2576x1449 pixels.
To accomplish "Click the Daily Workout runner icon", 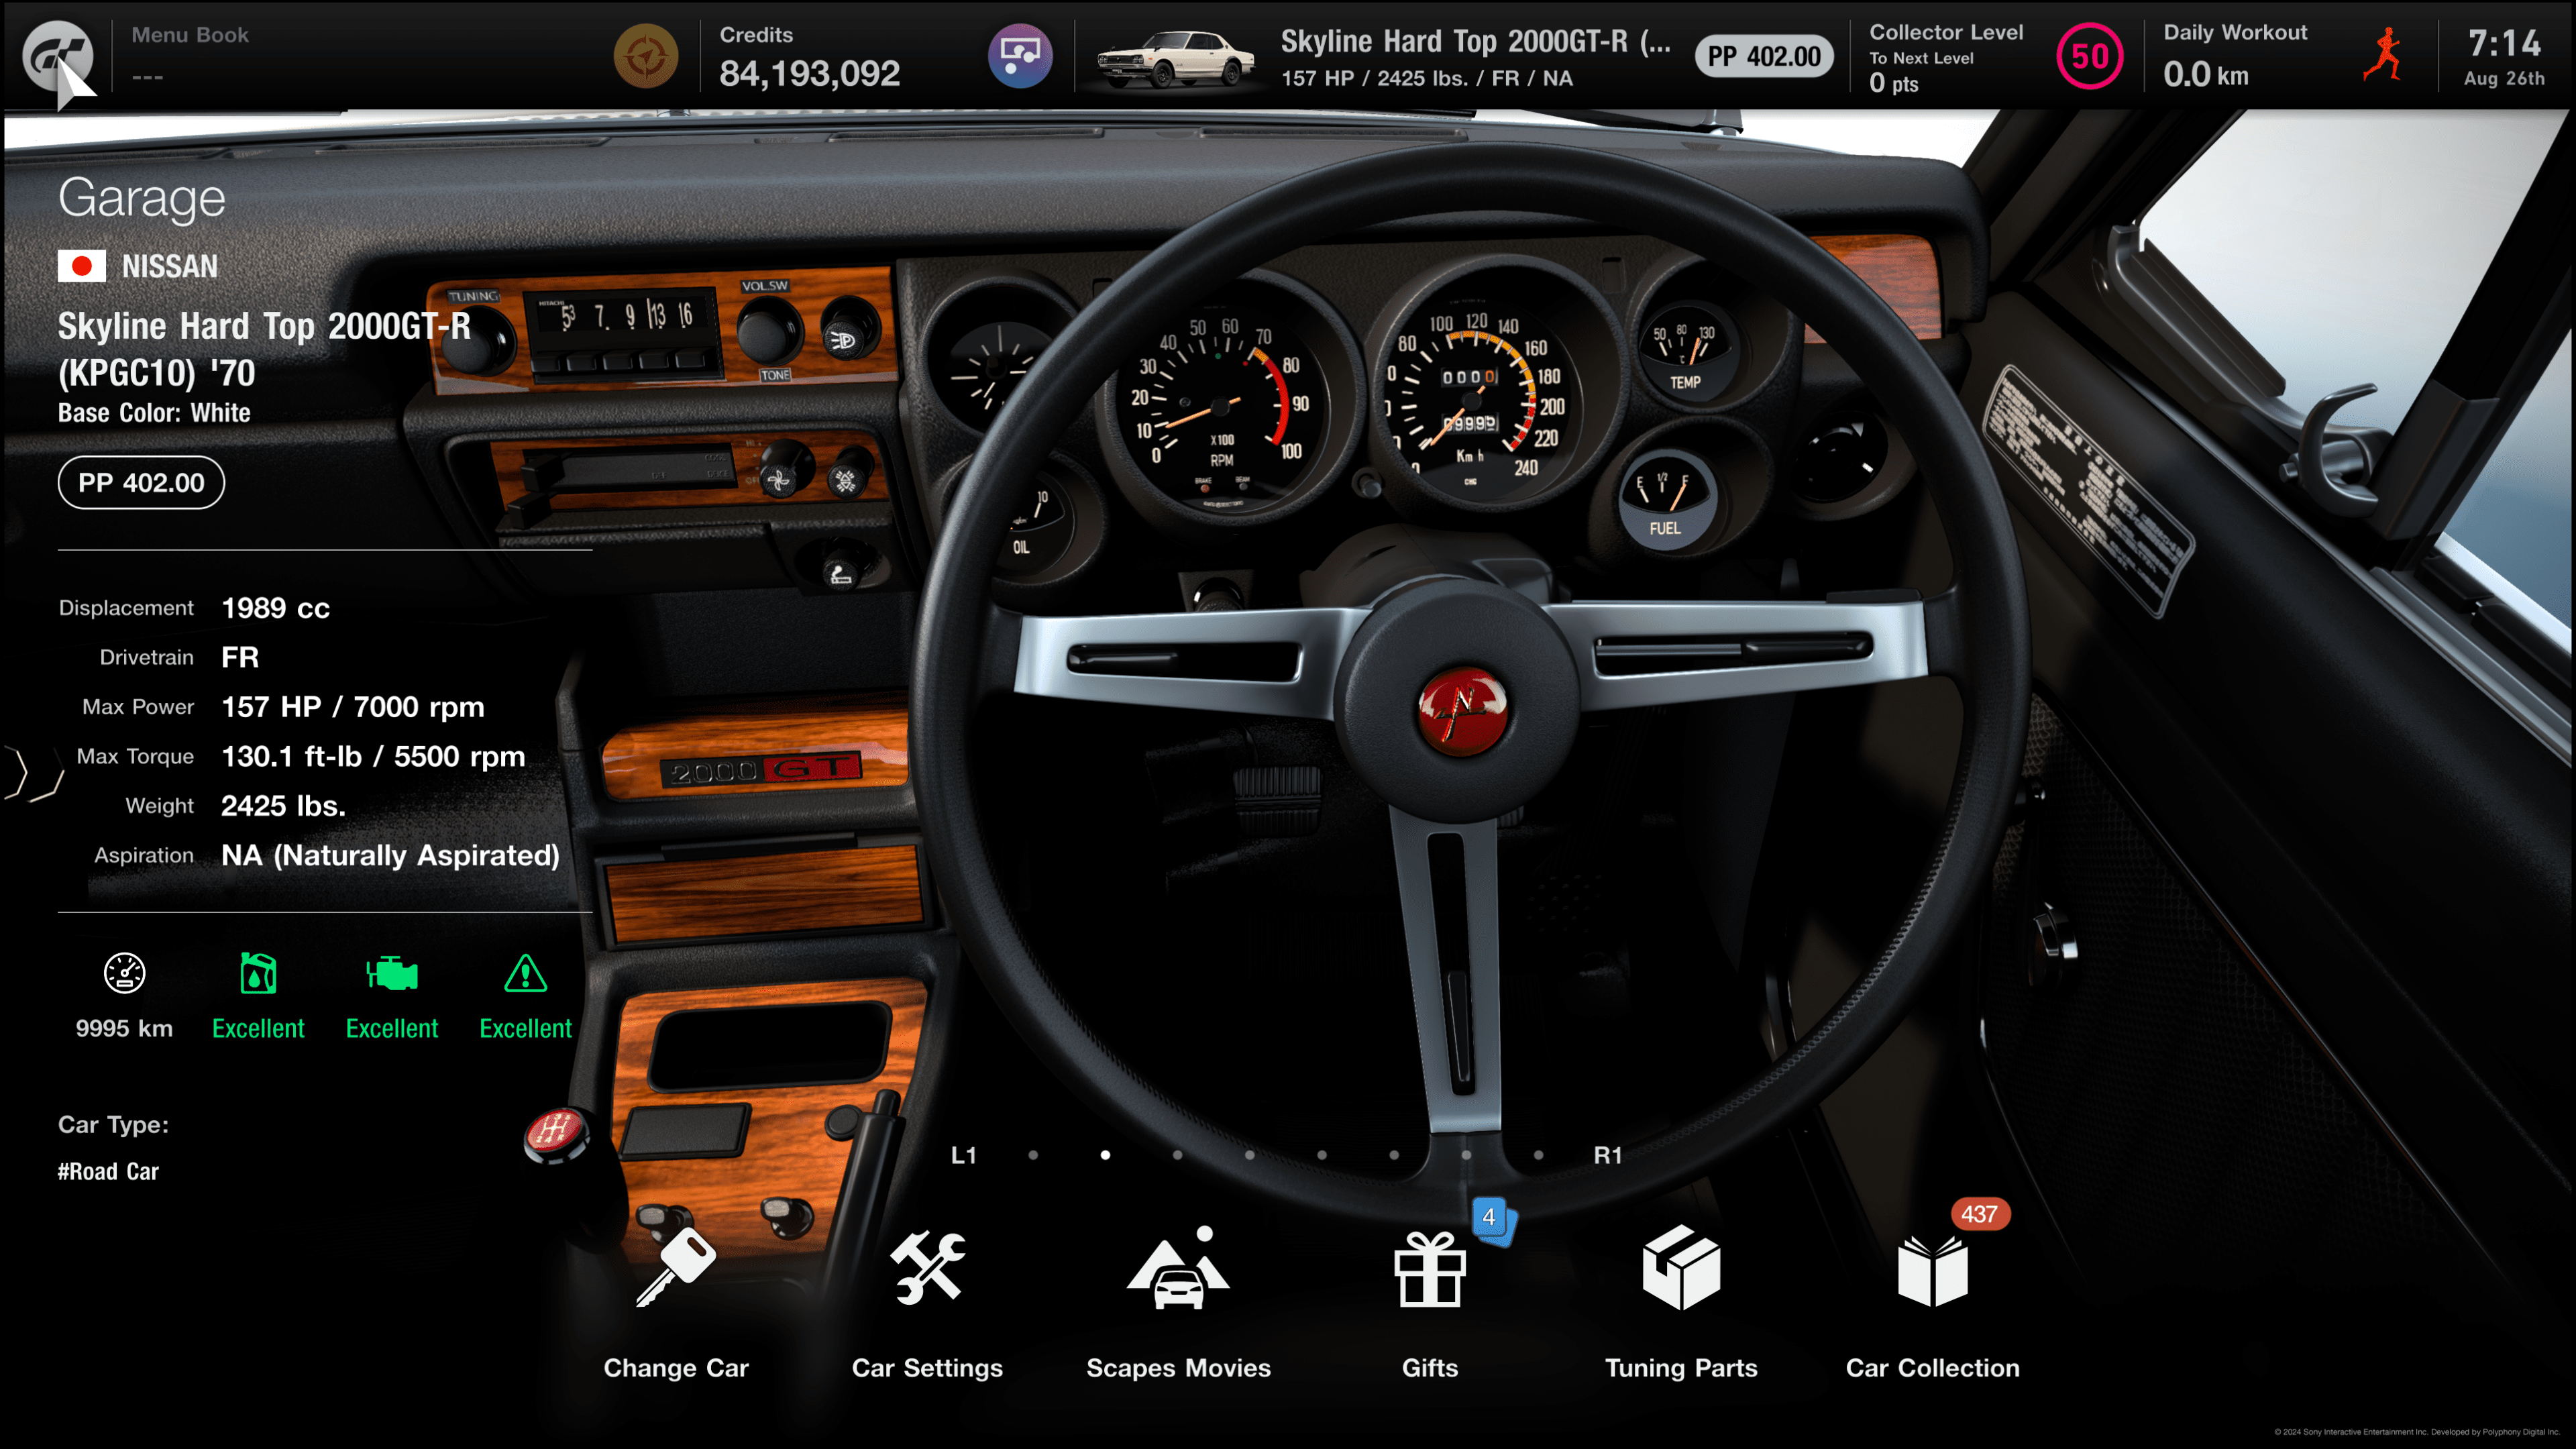I will [2384, 55].
